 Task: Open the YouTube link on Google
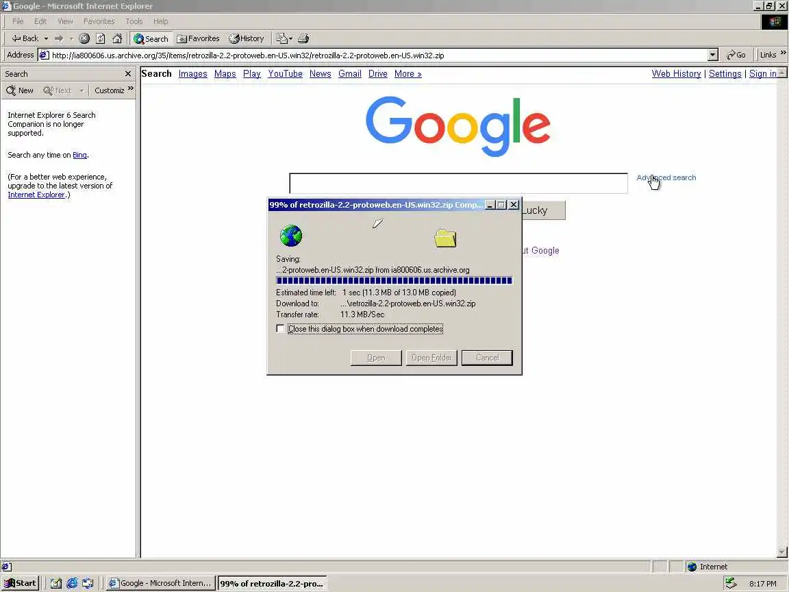point(286,73)
